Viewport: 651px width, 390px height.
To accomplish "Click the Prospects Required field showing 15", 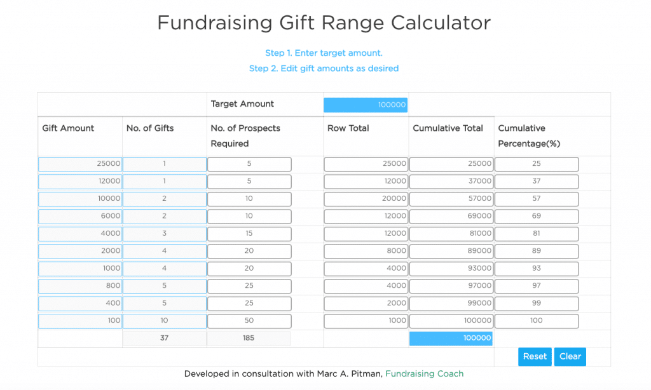I will 249,234.
